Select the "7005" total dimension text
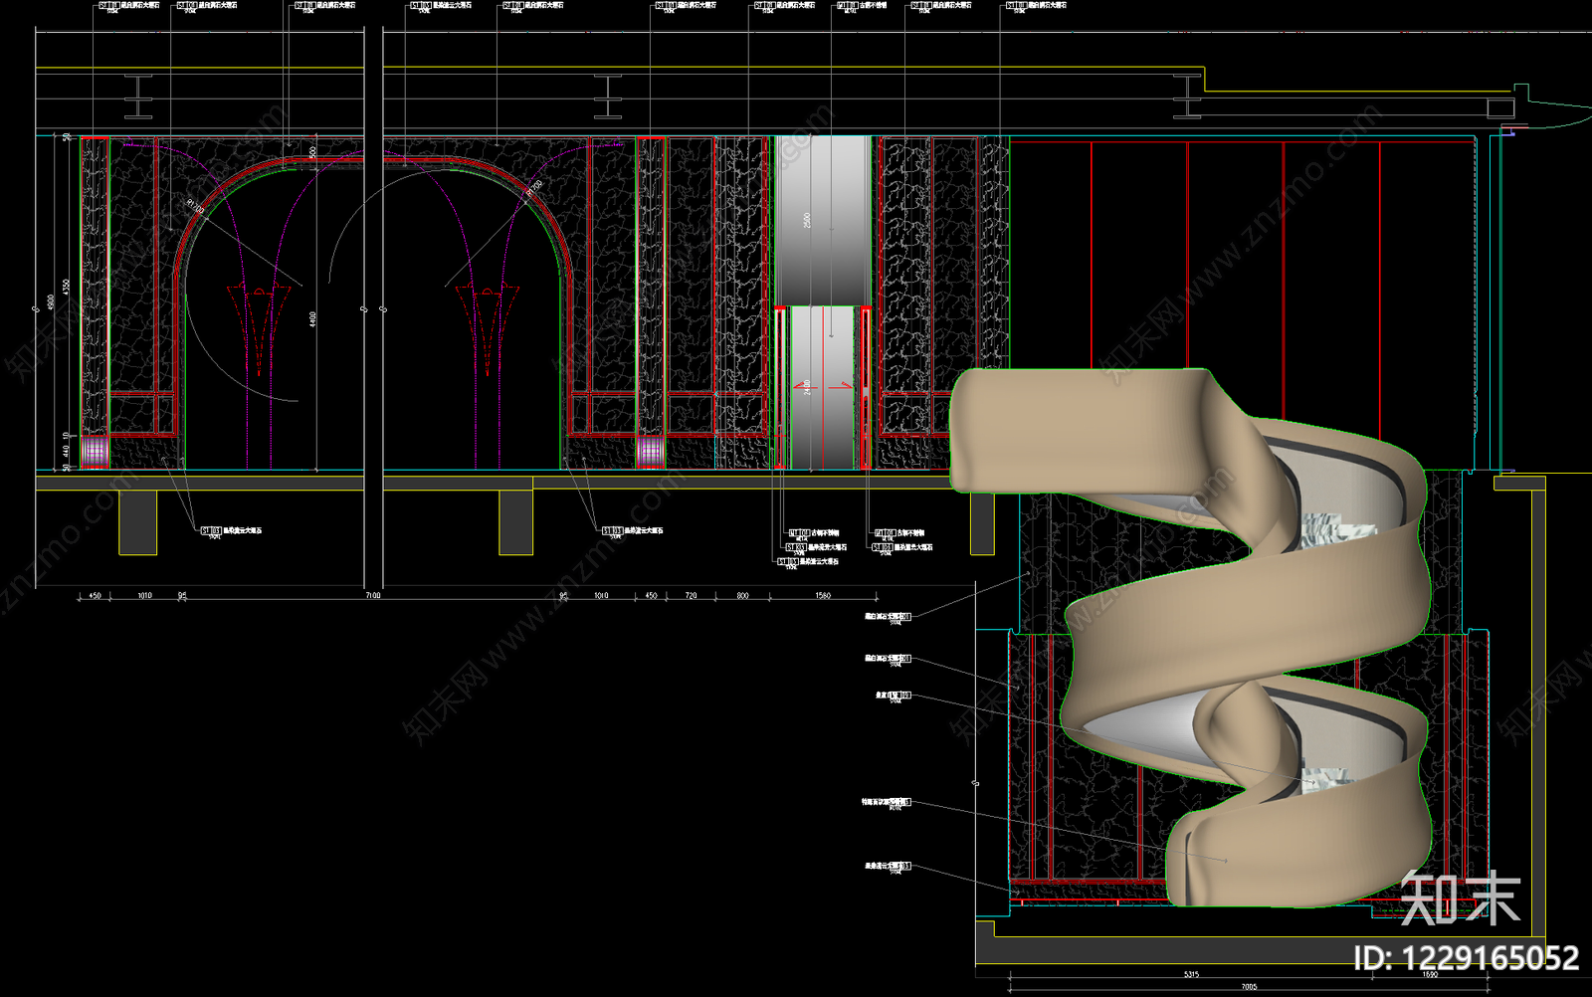 click(1249, 987)
